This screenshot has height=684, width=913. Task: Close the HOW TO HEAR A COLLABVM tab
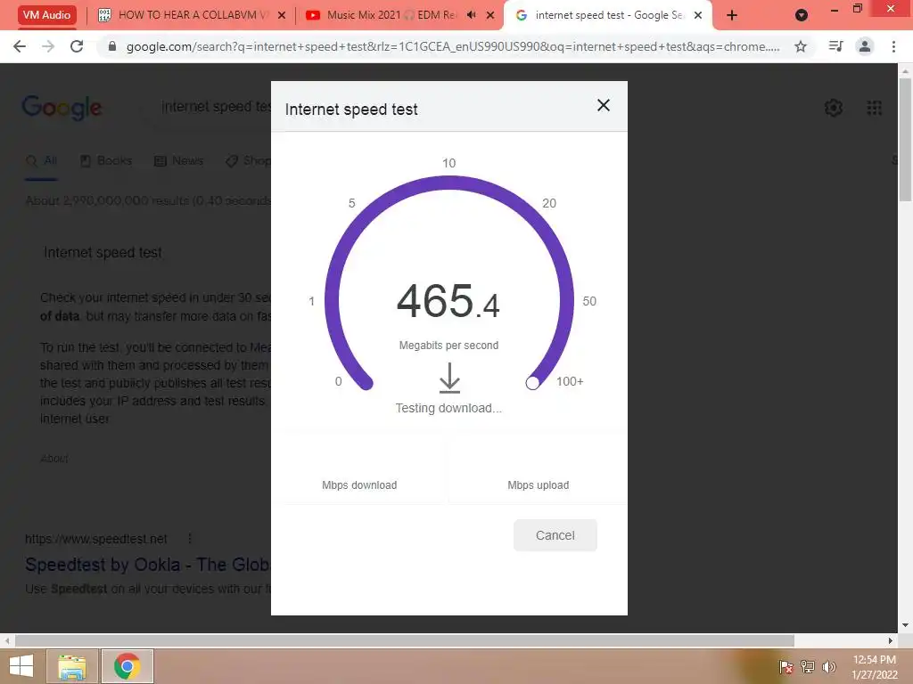coord(282,16)
